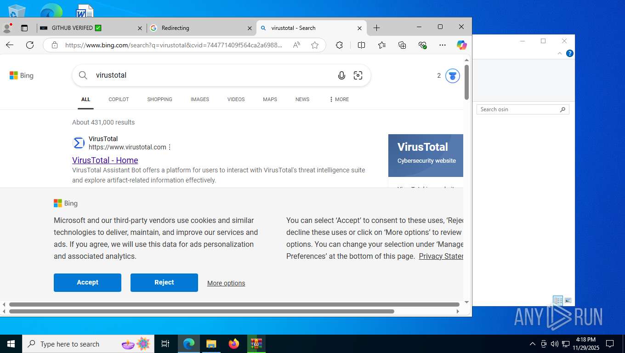Image resolution: width=625 pixels, height=353 pixels.
Task: Launch Firefox from taskbar
Action: (234, 344)
